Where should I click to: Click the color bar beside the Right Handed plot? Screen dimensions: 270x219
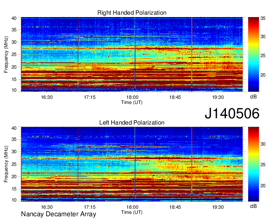pyautogui.click(x=253, y=54)
